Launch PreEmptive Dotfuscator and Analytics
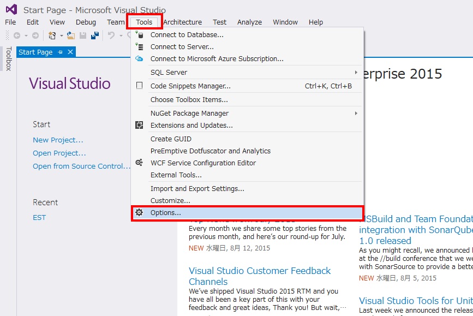The width and height of the screenshot is (473, 316). [247, 151]
